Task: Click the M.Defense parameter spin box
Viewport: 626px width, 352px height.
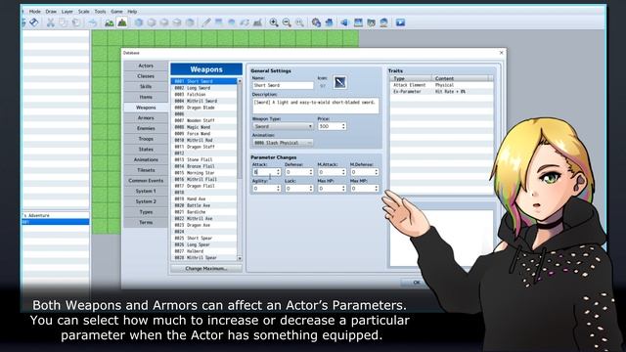Action: (365, 172)
